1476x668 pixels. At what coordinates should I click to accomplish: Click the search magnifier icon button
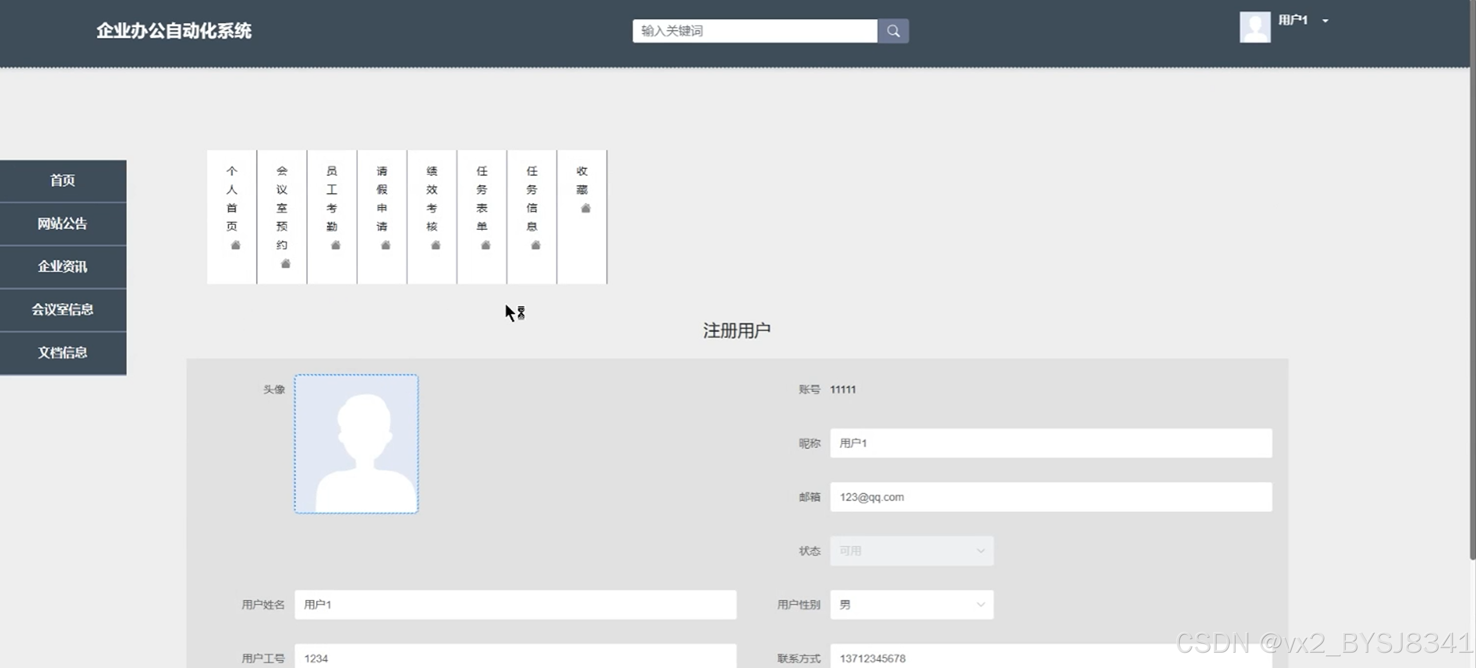(893, 31)
